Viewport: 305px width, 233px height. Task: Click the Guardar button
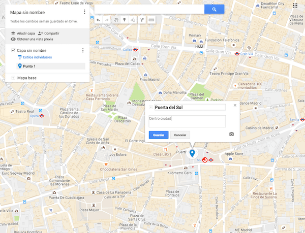point(159,135)
